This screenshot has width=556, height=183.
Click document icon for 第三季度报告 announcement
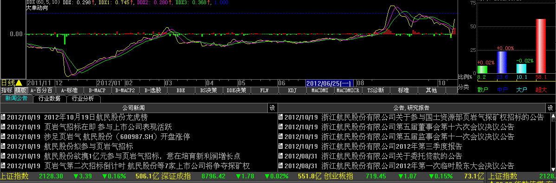coord(280,146)
